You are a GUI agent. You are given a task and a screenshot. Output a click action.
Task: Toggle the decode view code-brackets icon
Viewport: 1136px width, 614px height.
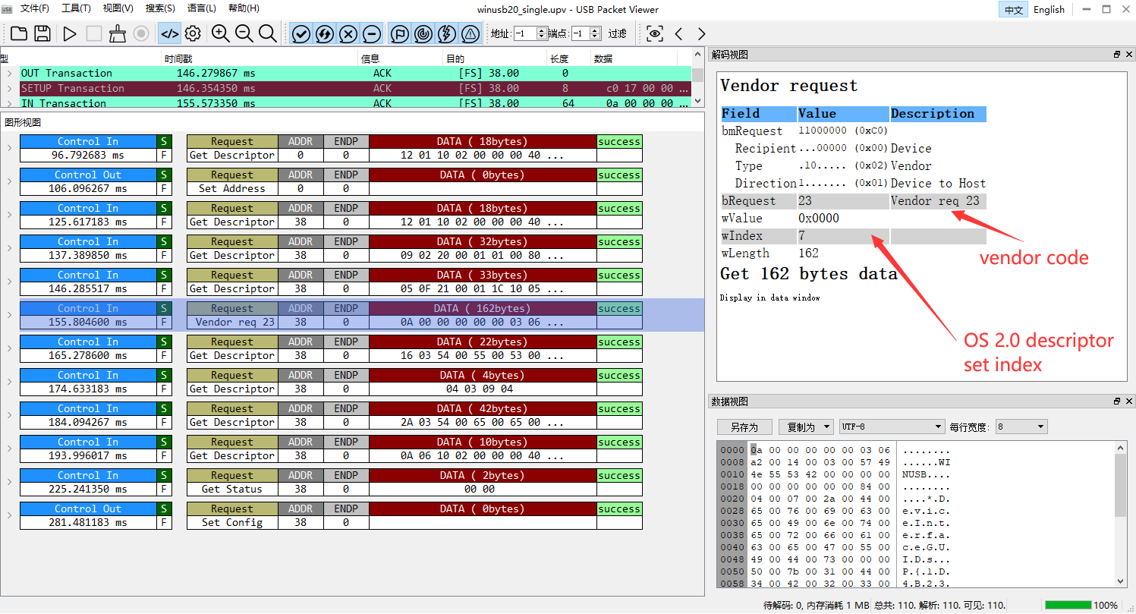[169, 33]
